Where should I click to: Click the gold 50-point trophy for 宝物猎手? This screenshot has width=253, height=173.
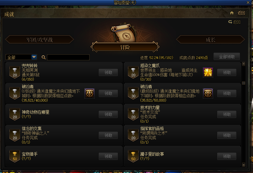[15, 156]
